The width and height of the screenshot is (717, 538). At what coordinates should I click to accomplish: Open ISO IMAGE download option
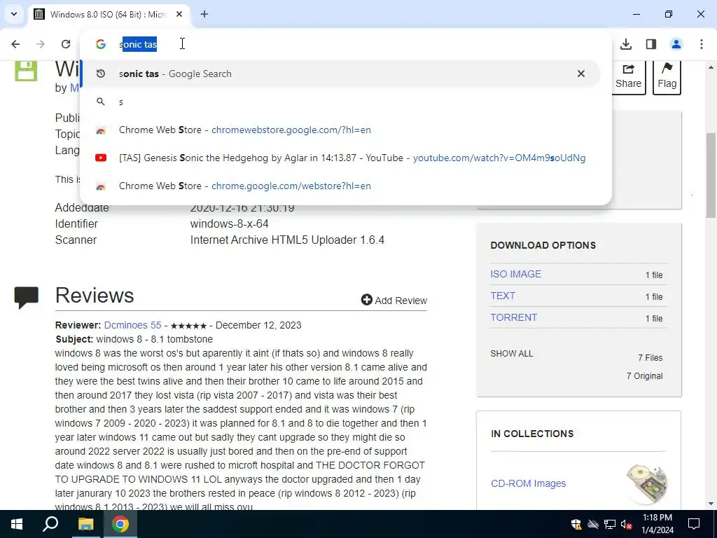click(x=515, y=274)
